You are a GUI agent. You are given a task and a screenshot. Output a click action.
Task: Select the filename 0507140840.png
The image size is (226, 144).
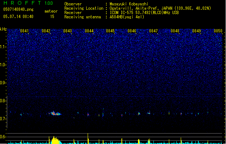click(18, 9)
